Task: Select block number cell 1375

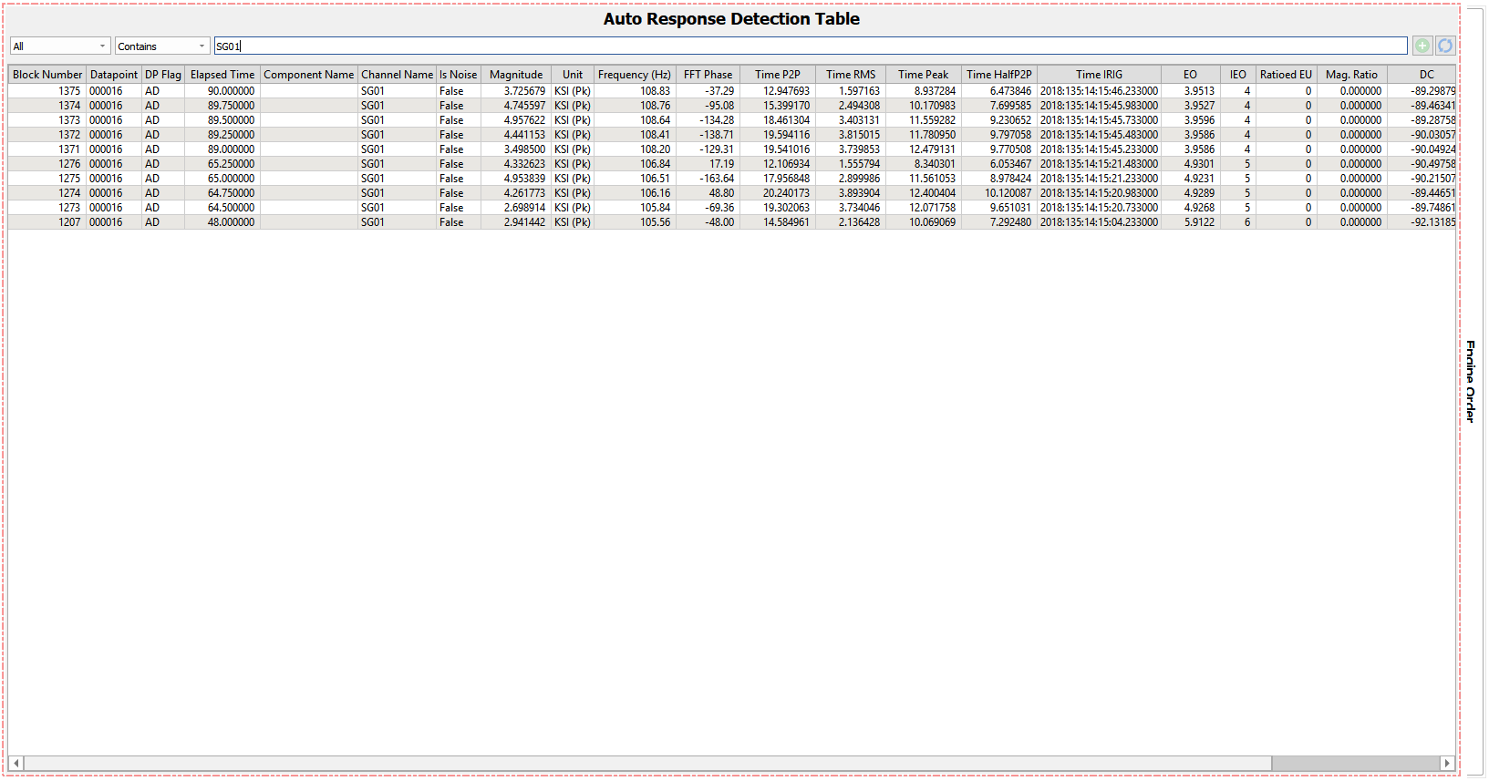Action: (x=47, y=91)
